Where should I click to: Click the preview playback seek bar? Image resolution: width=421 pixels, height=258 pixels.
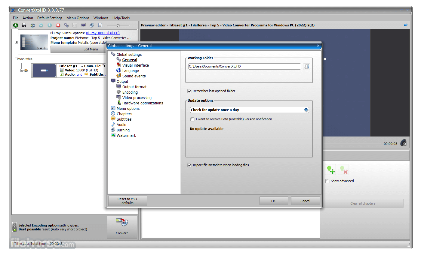[351, 144]
